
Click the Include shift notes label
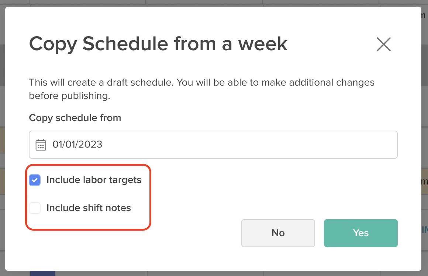(x=89, y=208)
